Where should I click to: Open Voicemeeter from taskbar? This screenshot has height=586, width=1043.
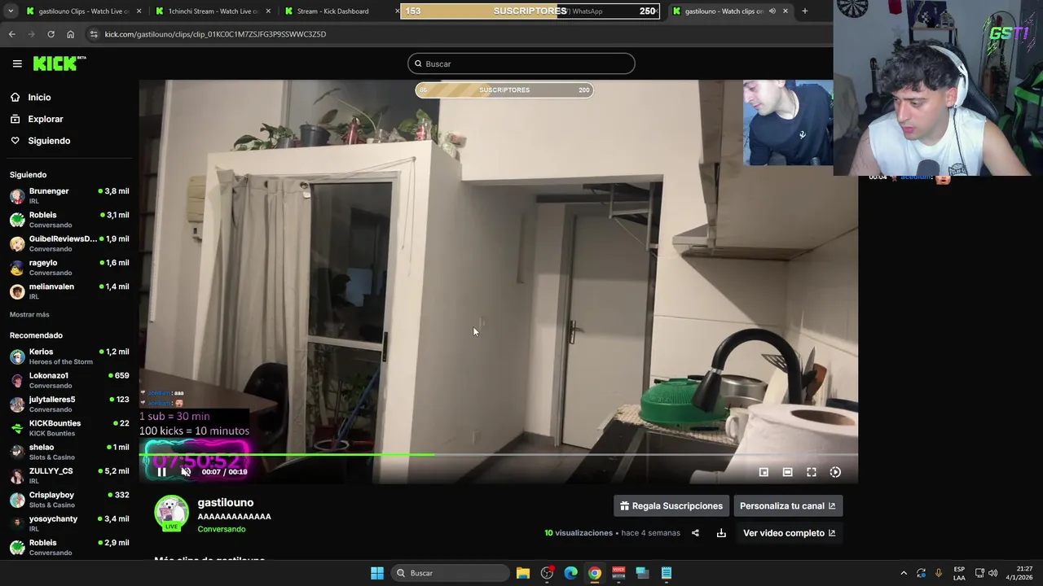click(x=618, y=573)
